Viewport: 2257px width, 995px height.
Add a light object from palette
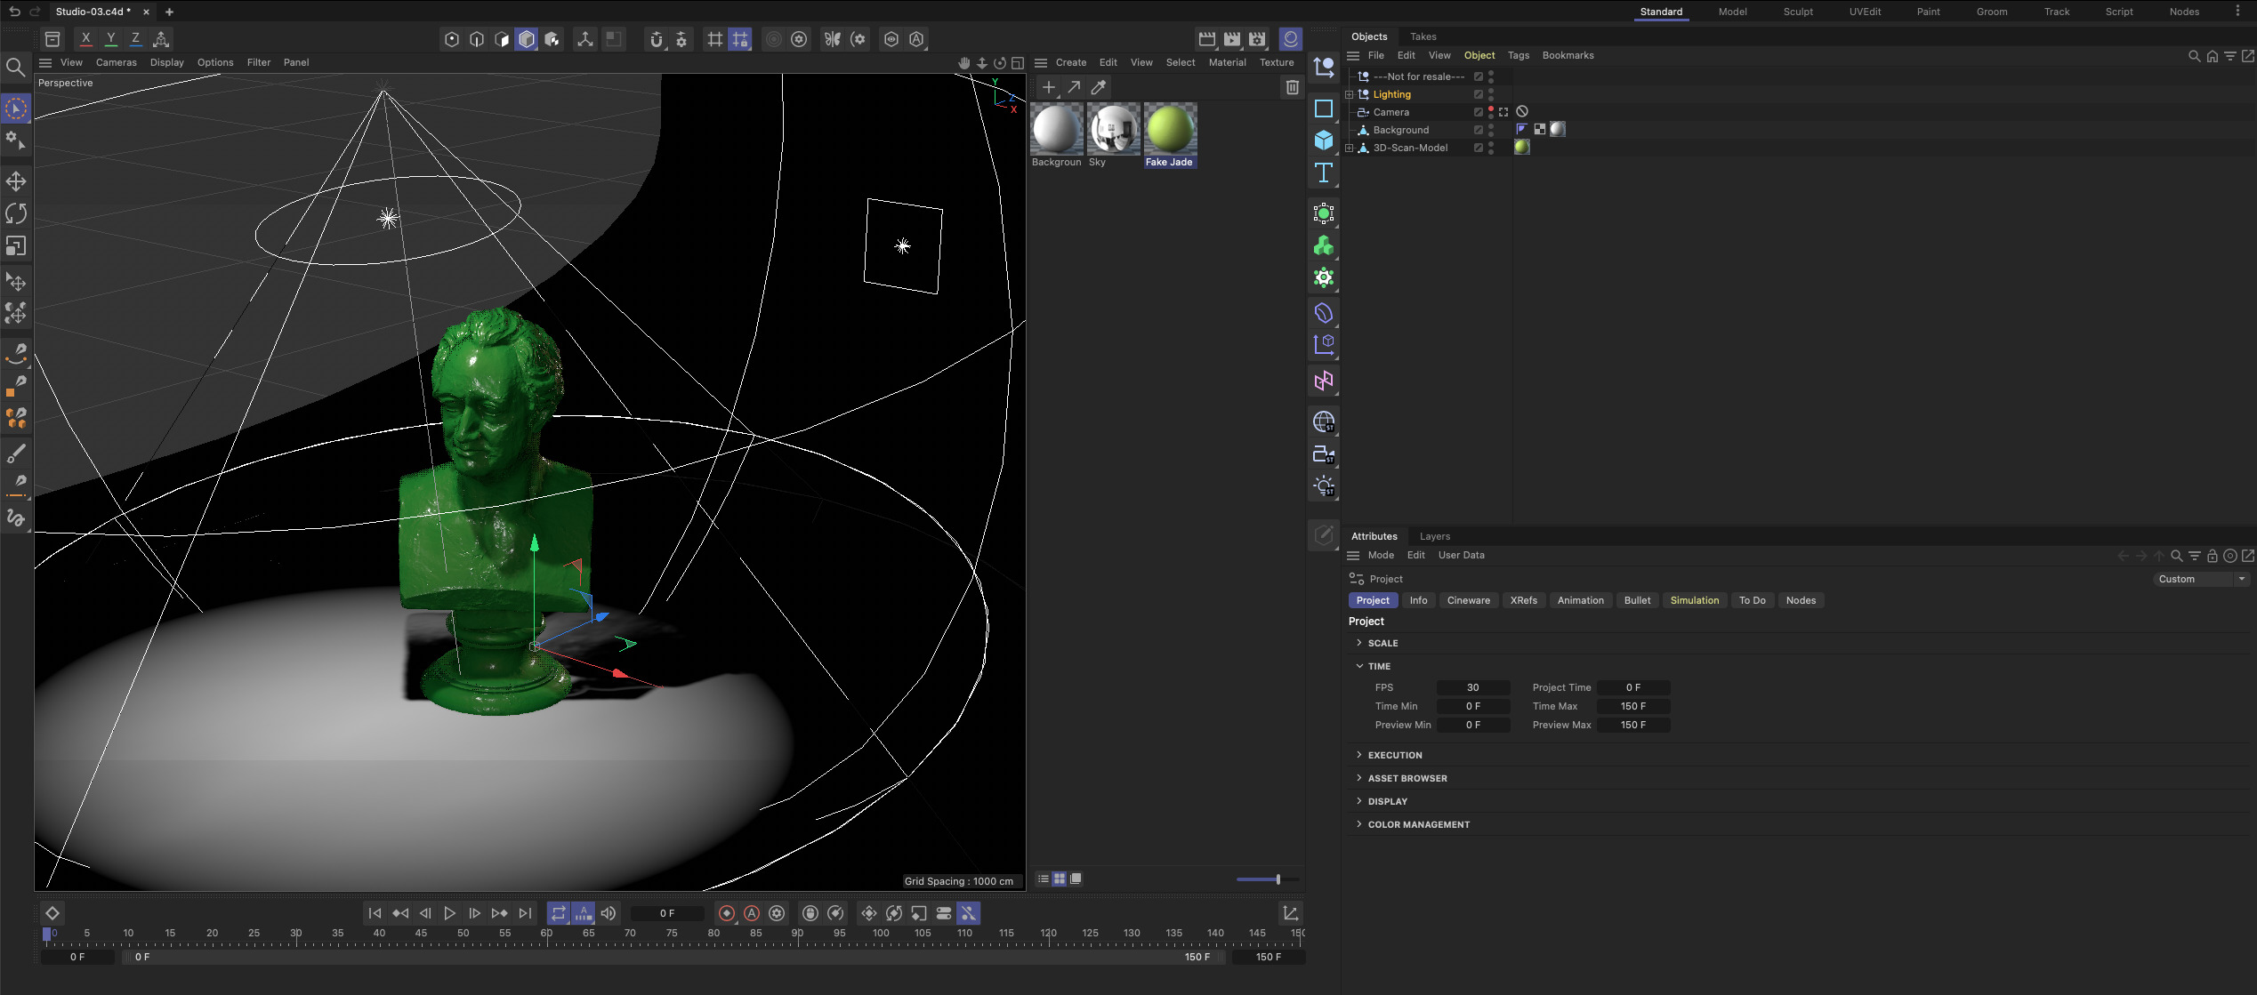(x=1324, y=485)
